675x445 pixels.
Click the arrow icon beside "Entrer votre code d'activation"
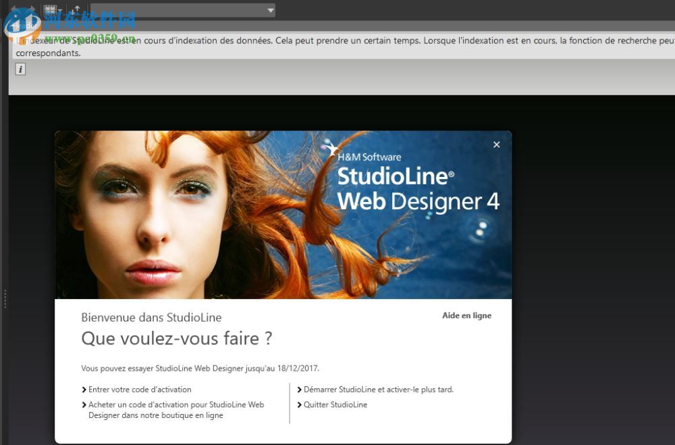tap(84, 390)
